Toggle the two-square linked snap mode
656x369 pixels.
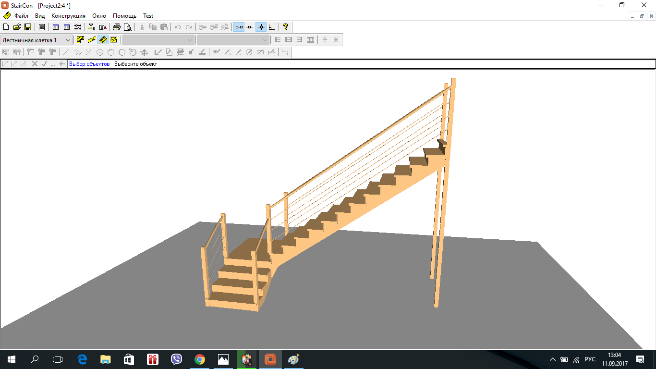point(239,27)
